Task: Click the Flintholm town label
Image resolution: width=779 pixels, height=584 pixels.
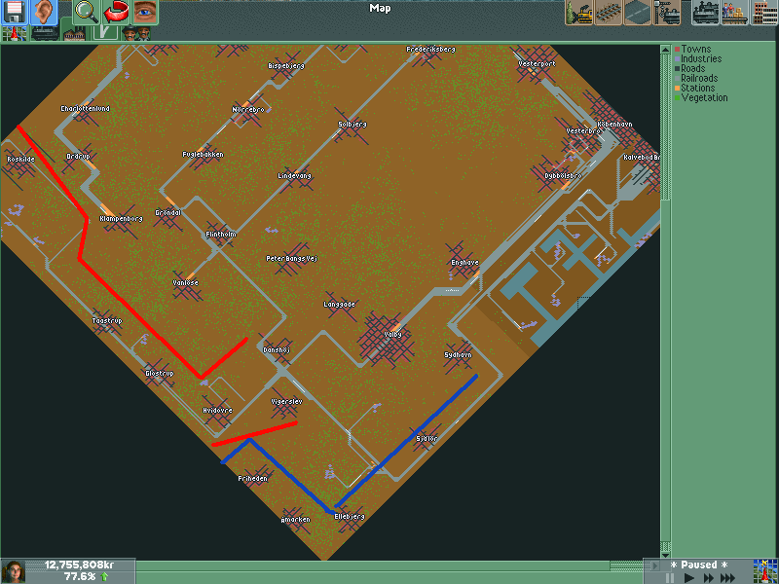Action: pyautogui.click(x=221, y=235)
